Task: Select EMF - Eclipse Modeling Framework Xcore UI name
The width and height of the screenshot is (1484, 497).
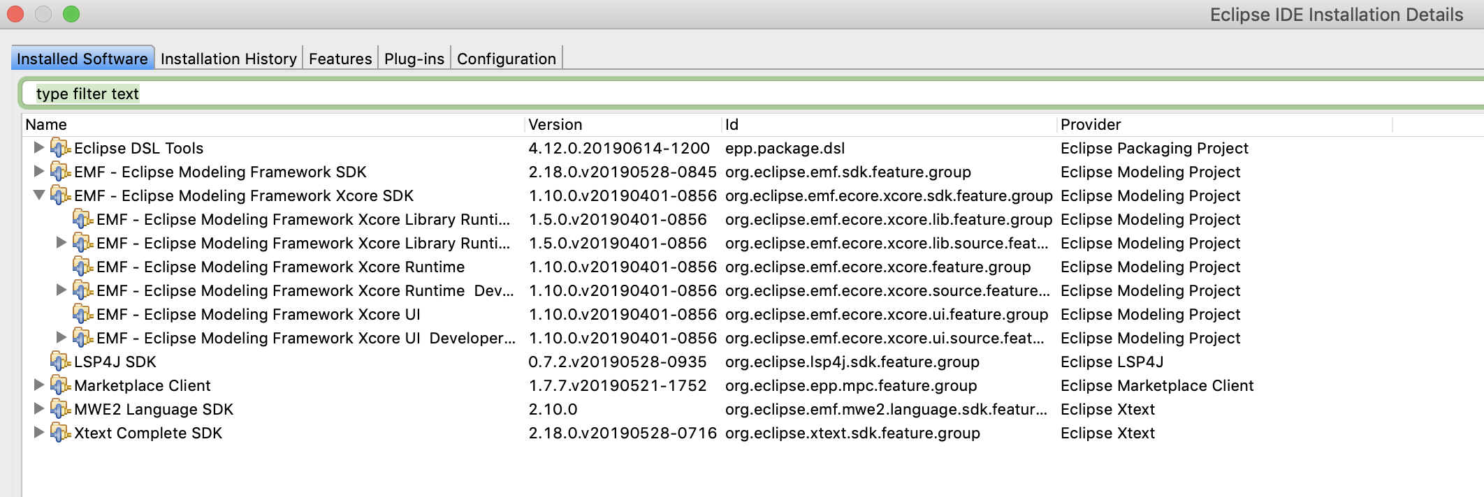Action: (259, 314)
